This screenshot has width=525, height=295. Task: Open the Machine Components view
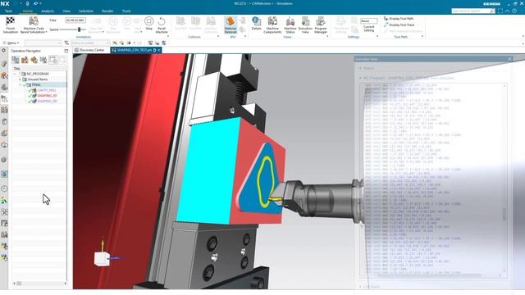click(272, 25)
